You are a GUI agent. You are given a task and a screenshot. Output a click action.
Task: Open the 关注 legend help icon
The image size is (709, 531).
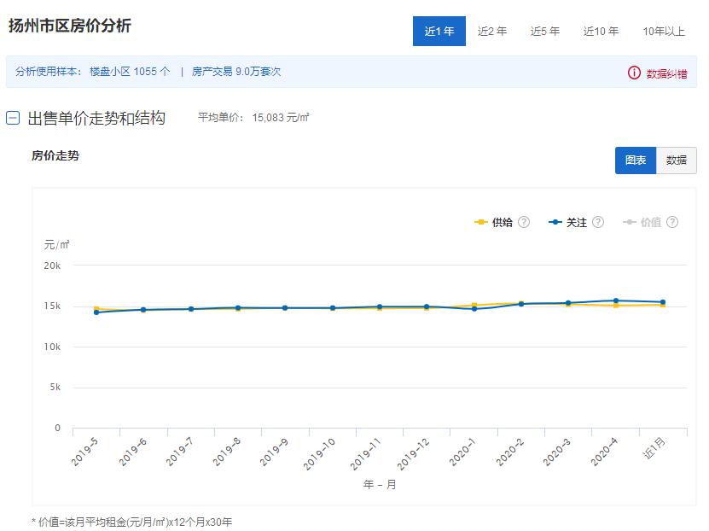click(598, 222)
